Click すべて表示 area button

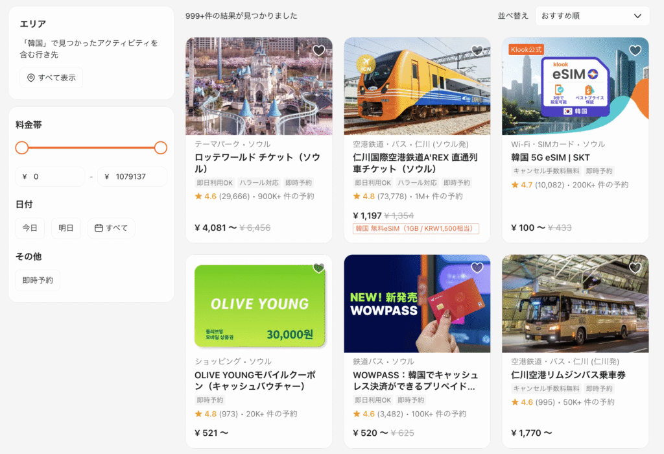pyautogui.click(x=51, y=77)
